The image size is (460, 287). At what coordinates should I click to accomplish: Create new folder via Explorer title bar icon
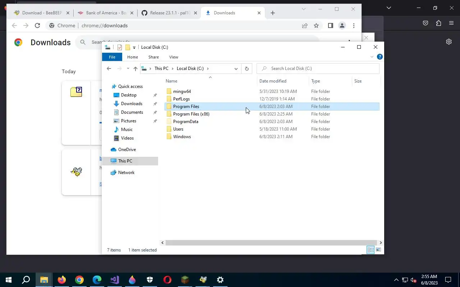pos(127,47)
